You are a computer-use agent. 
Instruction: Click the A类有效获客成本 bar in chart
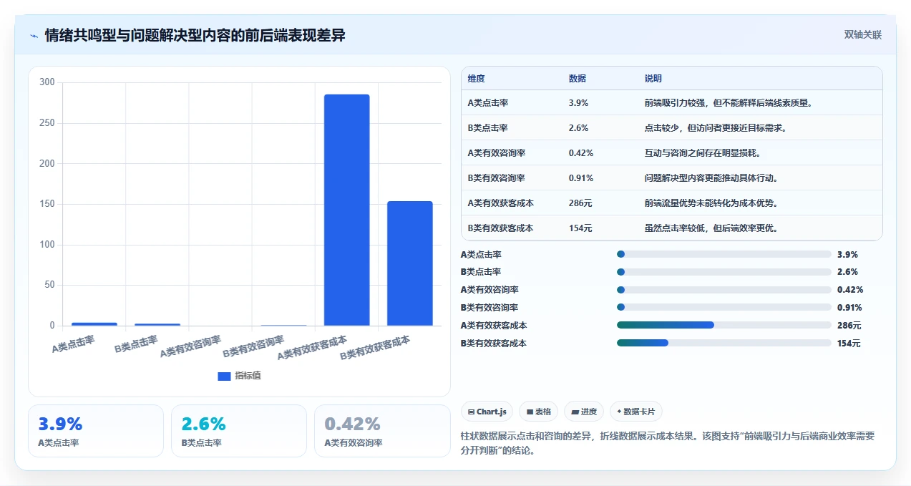tap(347, 210)
